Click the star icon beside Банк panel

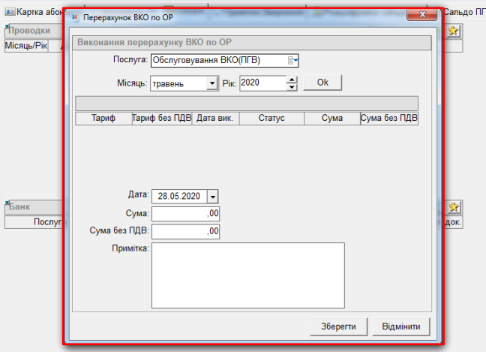[x=454, y=206]
